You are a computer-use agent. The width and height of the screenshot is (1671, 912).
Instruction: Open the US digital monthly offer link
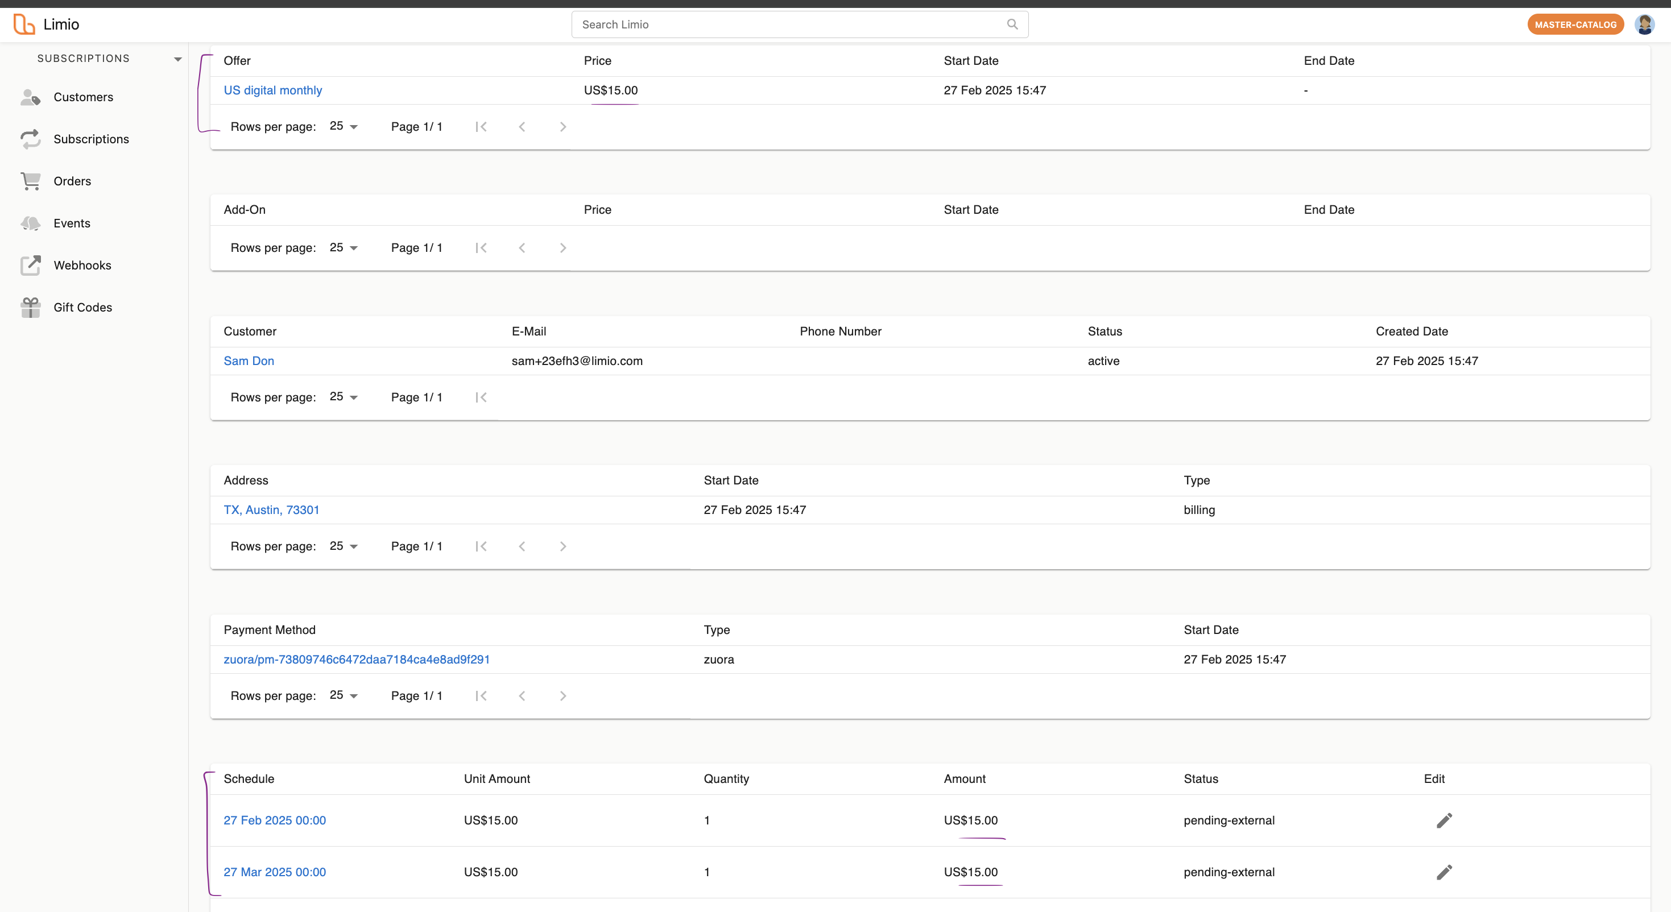(x=272, y=90)
